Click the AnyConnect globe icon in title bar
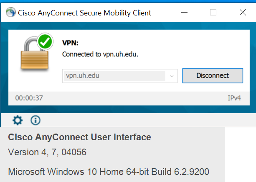The height and width of the screenshot is (182, 256). [10, 13]
